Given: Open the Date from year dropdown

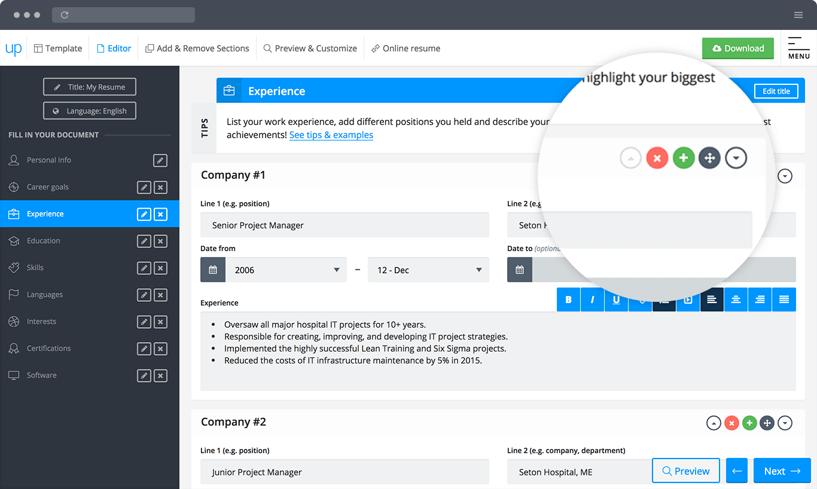Looking at the screenshot, I should 286,270.
